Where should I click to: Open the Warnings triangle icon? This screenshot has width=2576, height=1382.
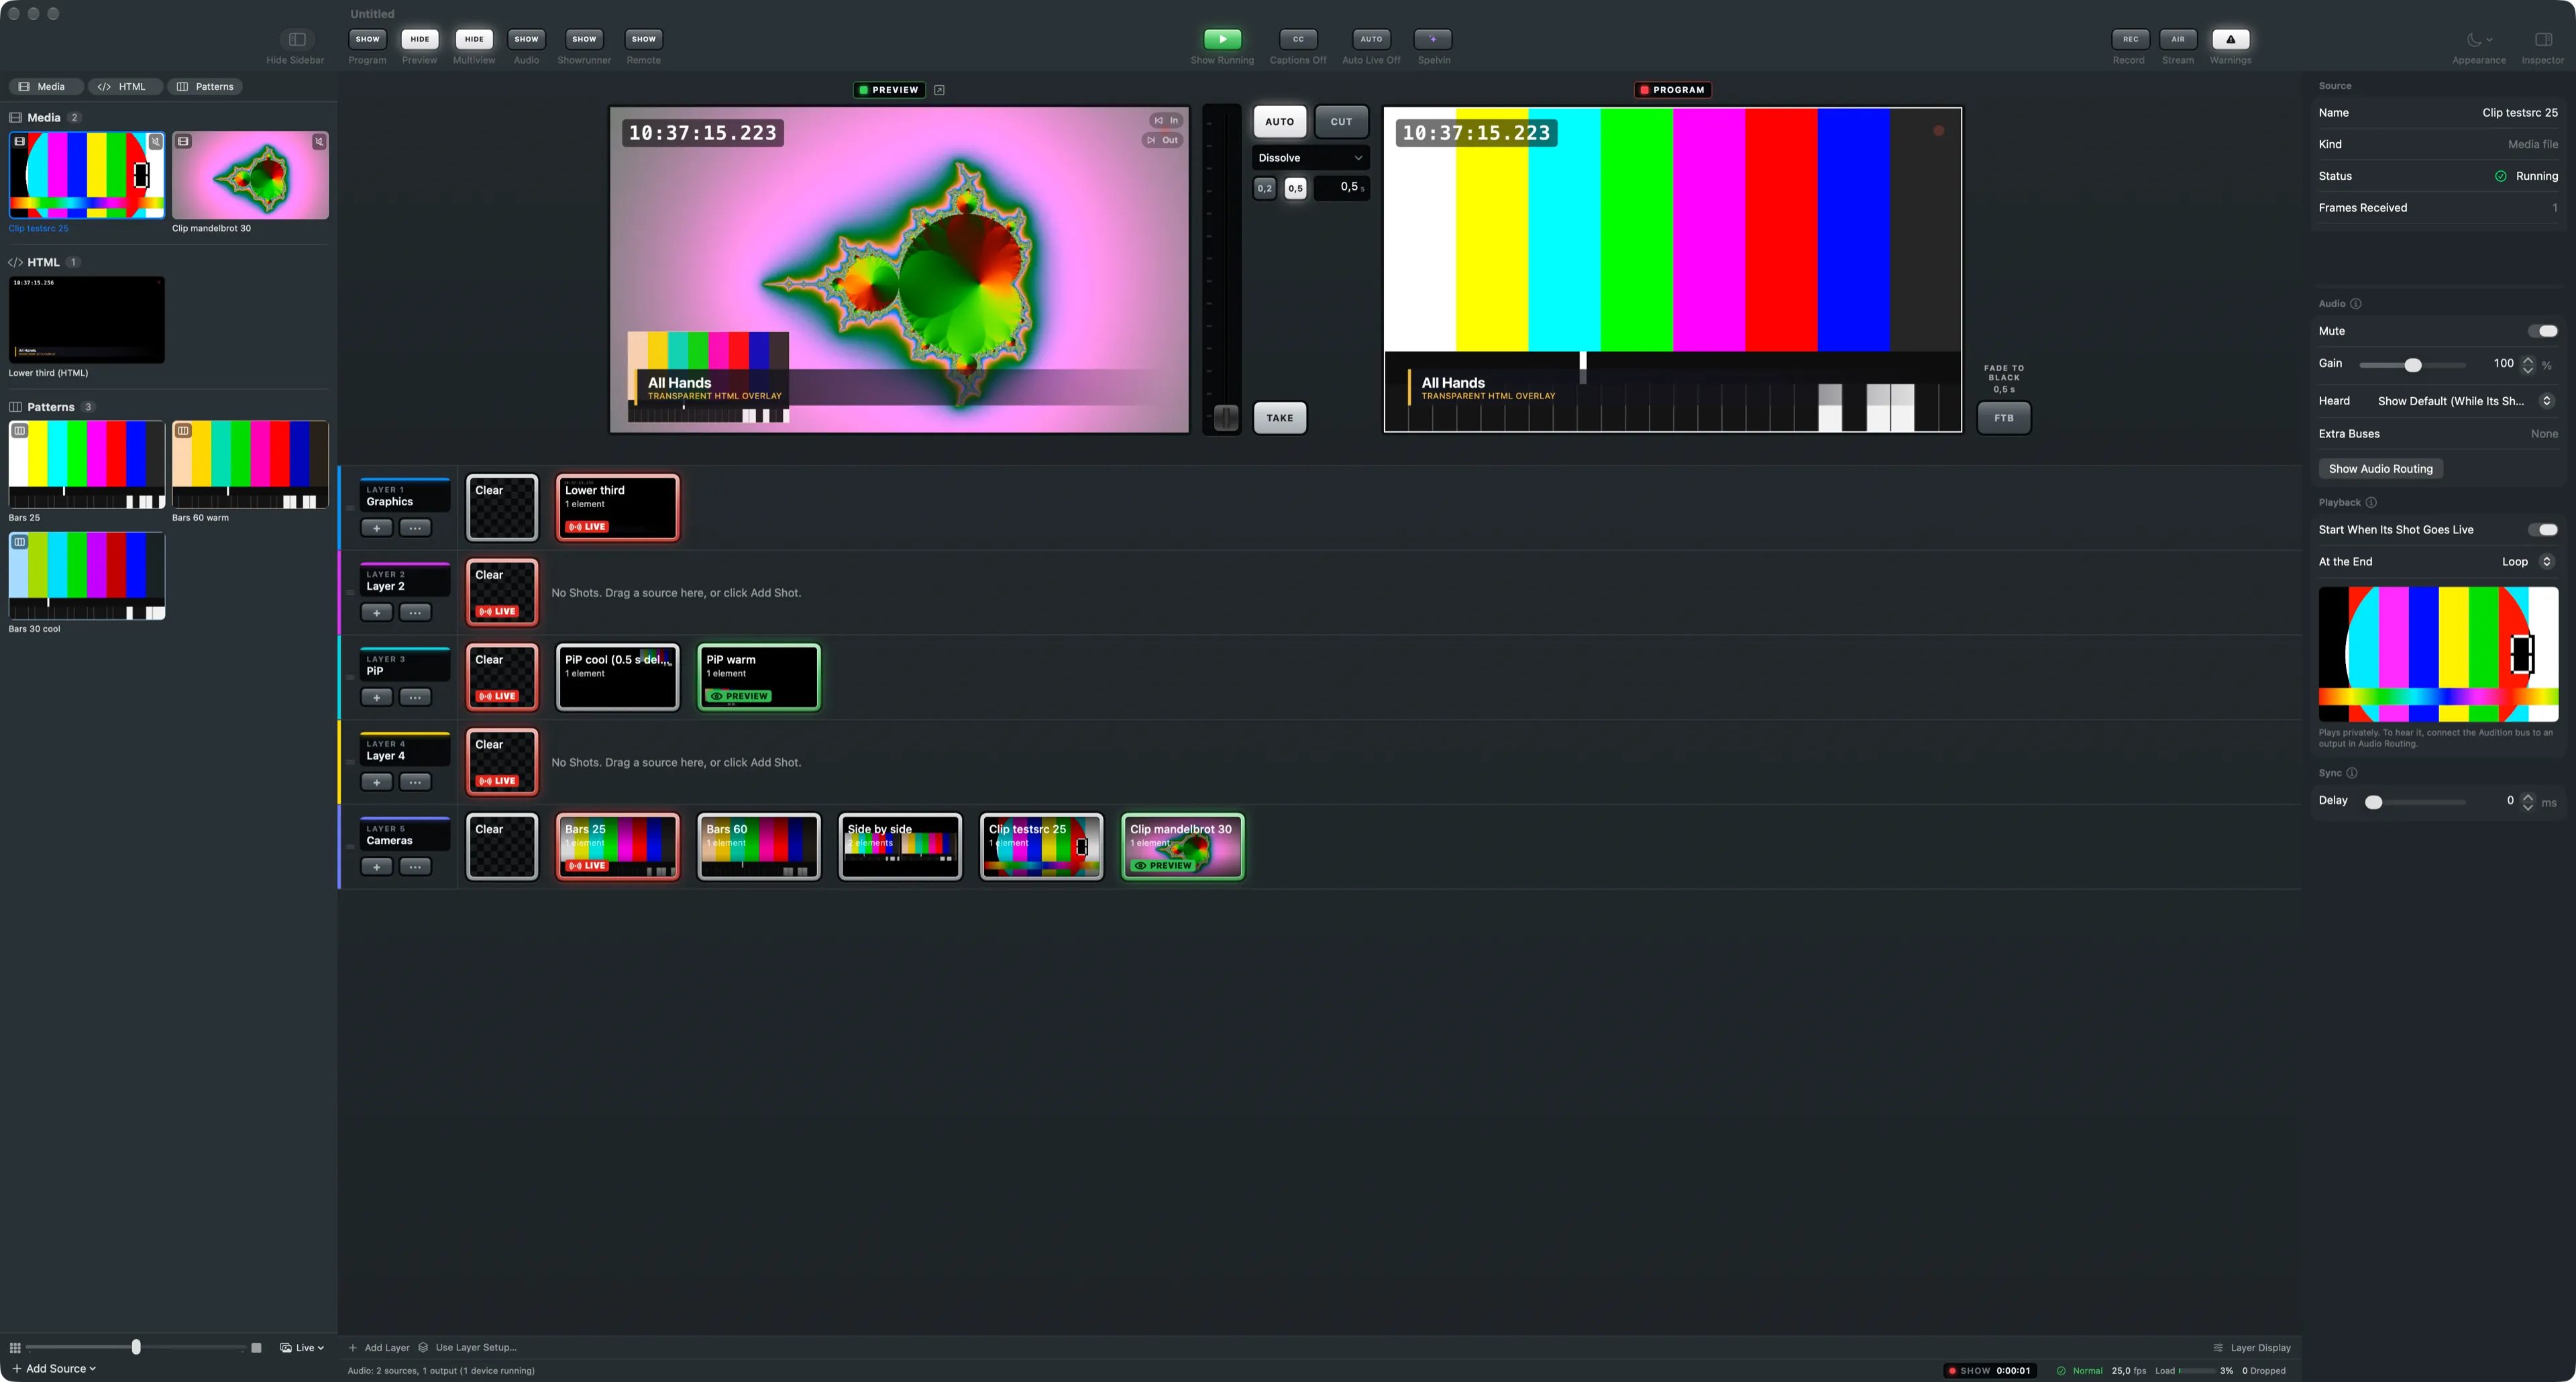2230,39
